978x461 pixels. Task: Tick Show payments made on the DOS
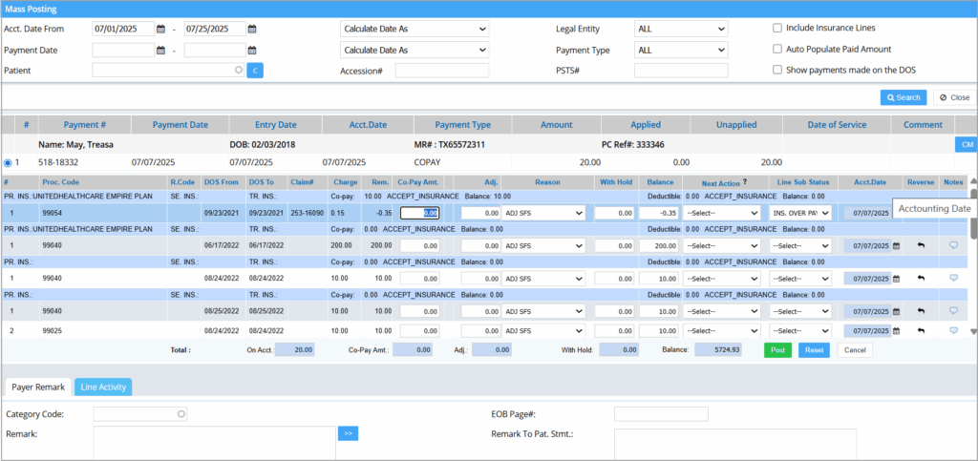click(x=777, y=70)
